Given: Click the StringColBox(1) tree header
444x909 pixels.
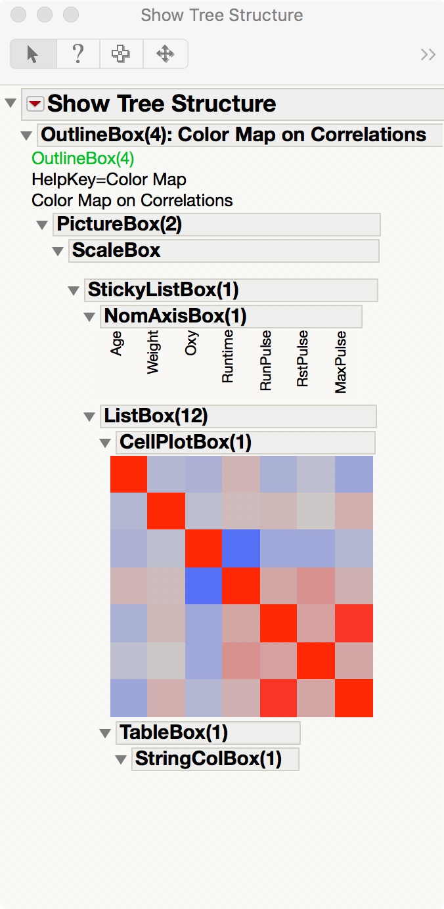Looking at the screenshot, I should pos(208,759).
